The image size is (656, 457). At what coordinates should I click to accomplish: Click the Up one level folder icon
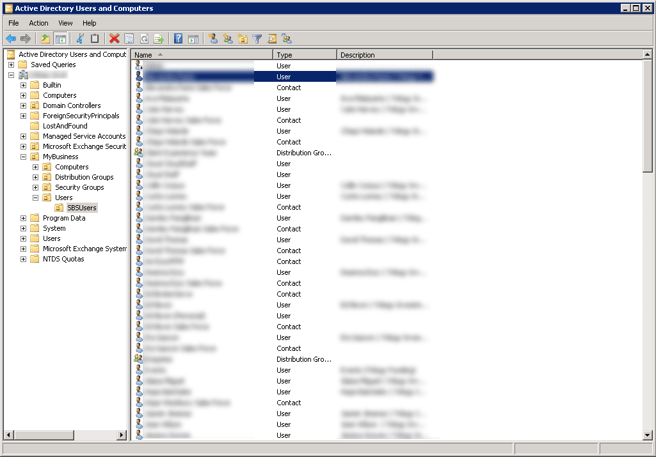(45, 39)
